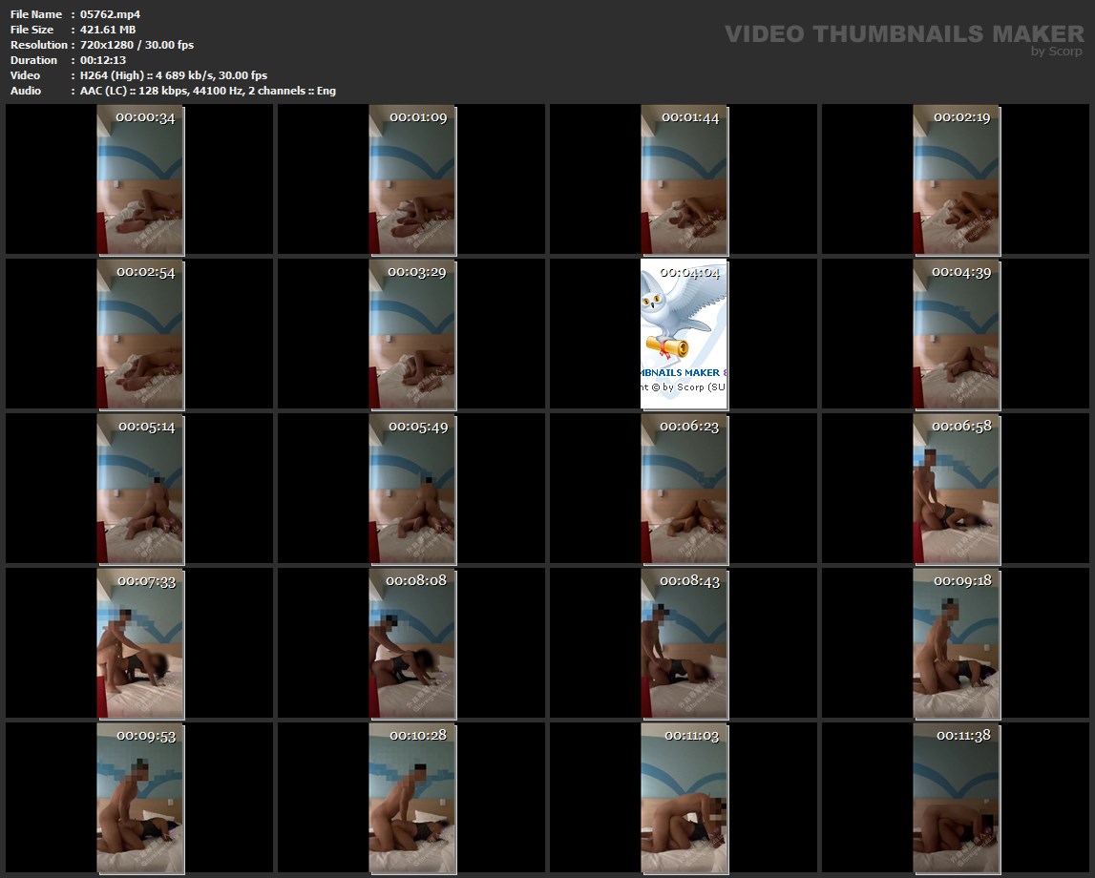
Task: Select the thumbnail stamped 00:07:33
Action: 140,643
